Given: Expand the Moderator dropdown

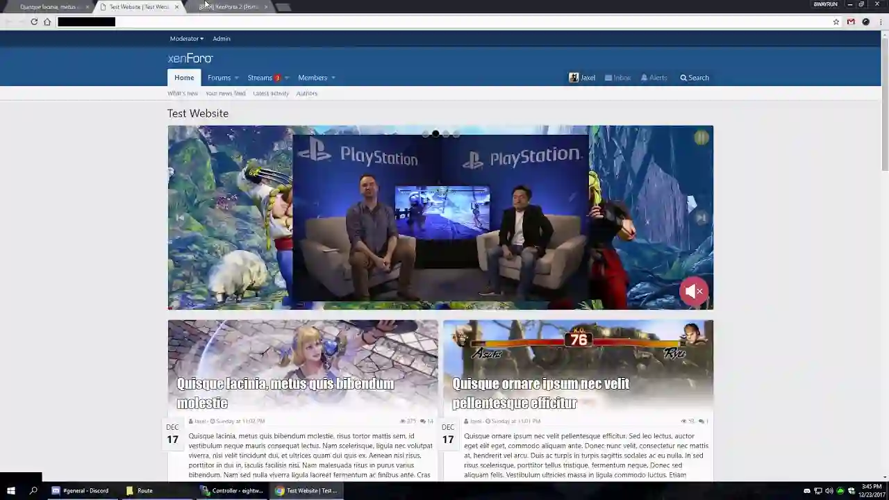Looking at the screenshot, I should tap(187, 39).
